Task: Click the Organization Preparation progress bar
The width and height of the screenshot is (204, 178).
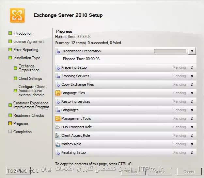Action: [x=170, y=51]
